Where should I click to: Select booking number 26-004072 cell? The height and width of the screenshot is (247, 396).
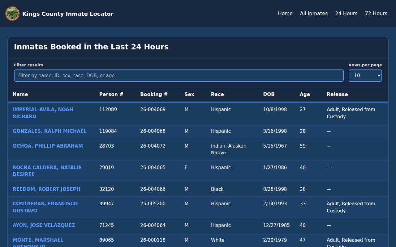click(153, 146)
